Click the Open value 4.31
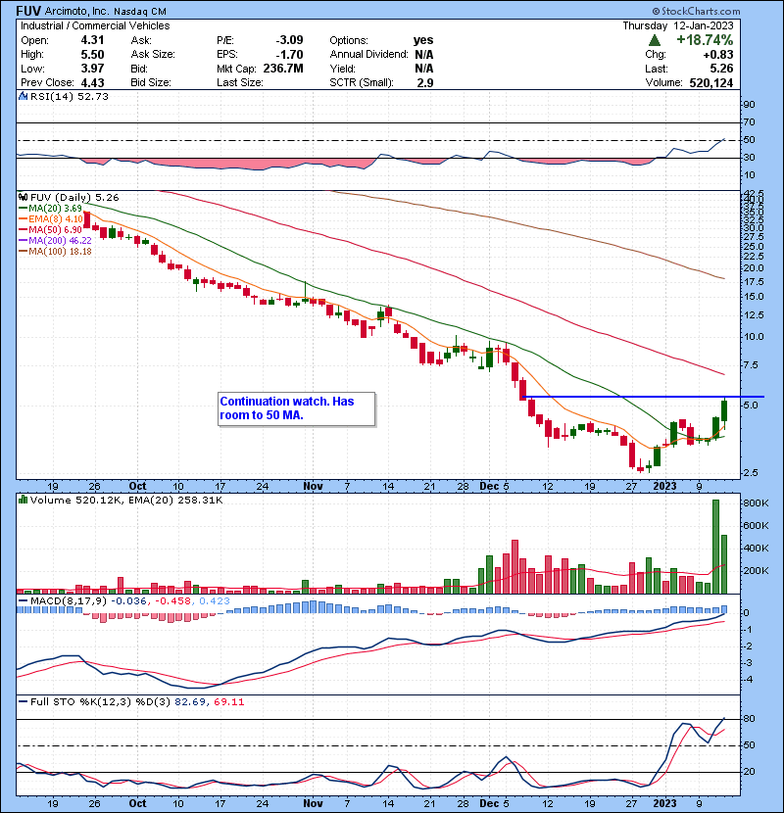 pyautogui.click(x=92, y=40)
